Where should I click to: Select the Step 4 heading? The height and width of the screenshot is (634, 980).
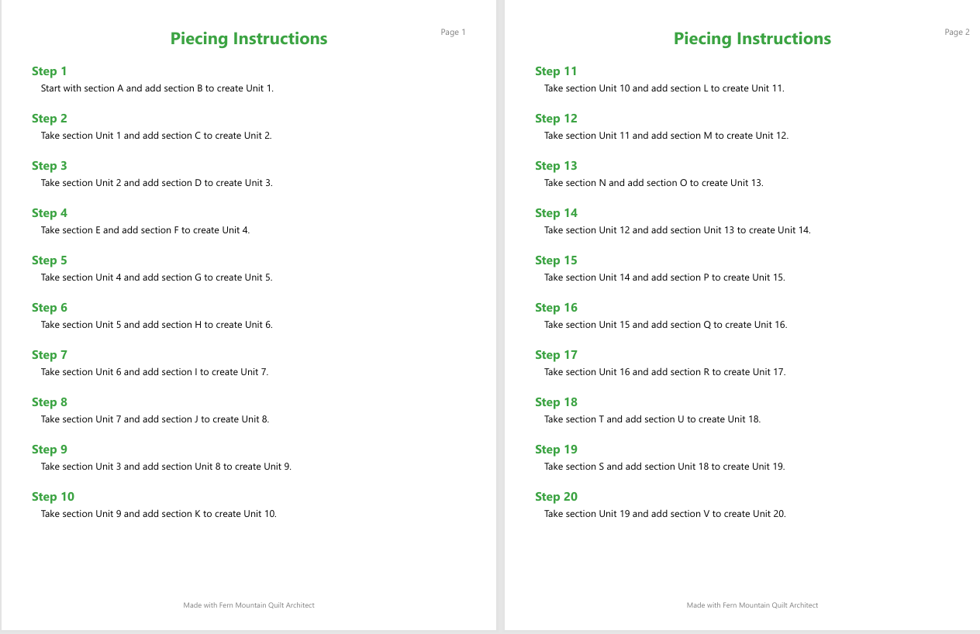pos(50,213)
